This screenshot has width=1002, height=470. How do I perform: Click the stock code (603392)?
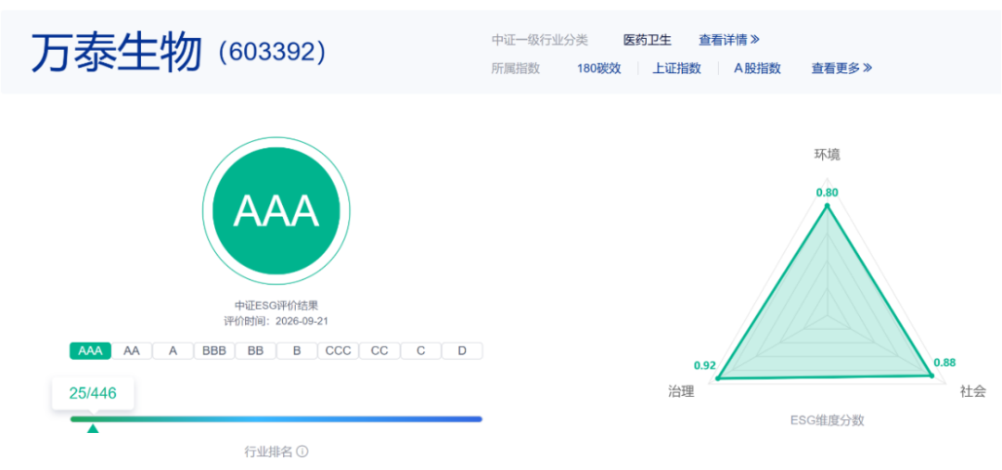coord(272,54)
